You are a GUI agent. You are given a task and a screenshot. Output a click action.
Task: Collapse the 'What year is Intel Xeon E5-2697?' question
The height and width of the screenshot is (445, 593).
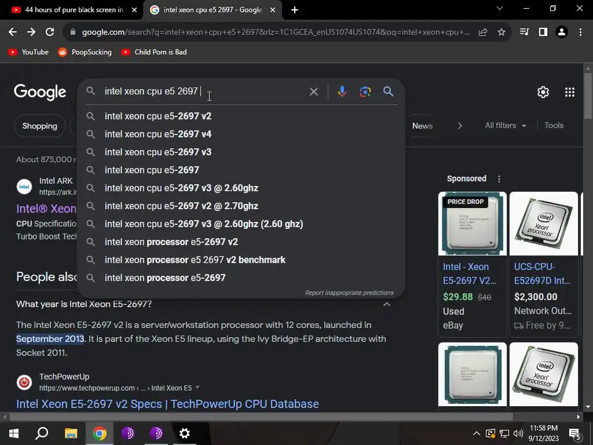(386, 304)
